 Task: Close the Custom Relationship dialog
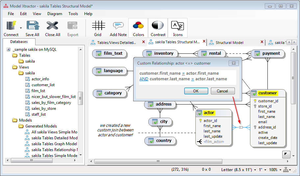[234, 63]
